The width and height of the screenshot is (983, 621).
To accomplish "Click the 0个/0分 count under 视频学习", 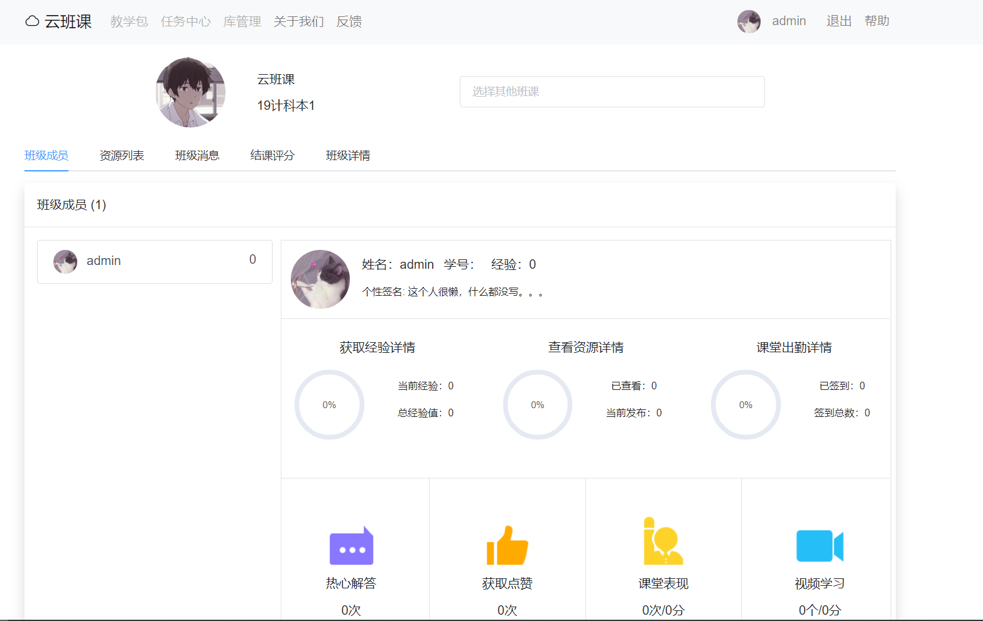I will click(x=820, y=610).
